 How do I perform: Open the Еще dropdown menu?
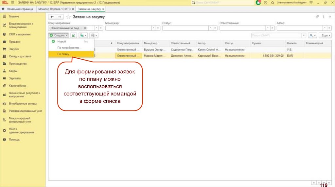click(x=325, y=35)
